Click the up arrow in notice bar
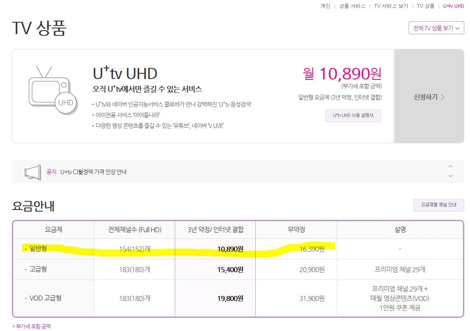Image resolution: width=470 pixels, height=331 pixels. [450, 166]
